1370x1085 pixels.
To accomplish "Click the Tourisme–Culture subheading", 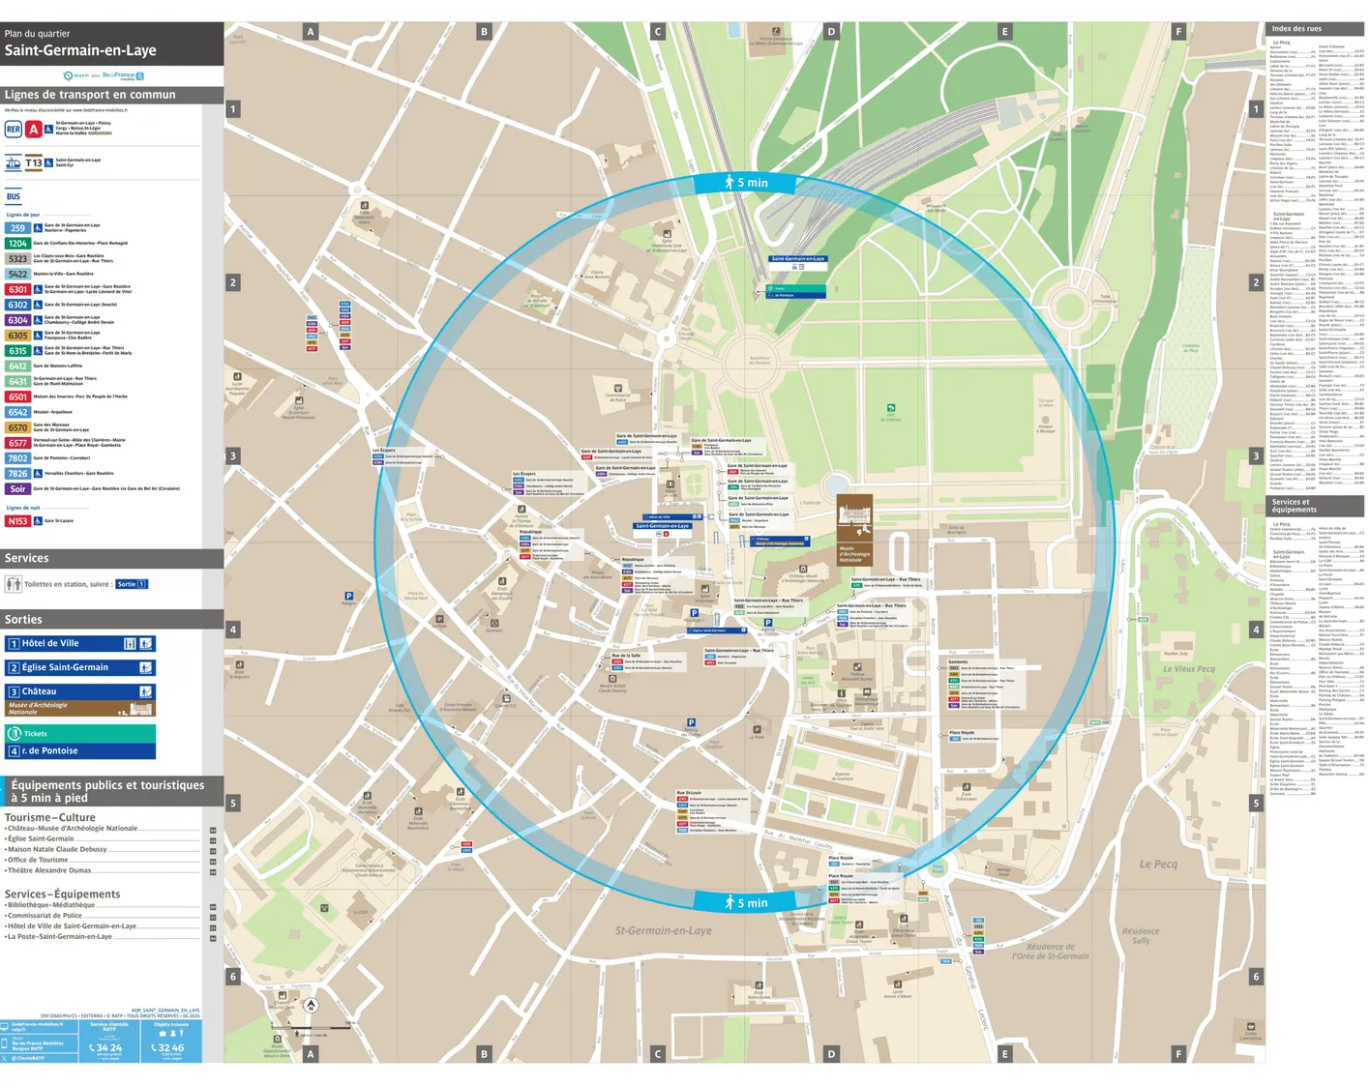I will 50,817.
